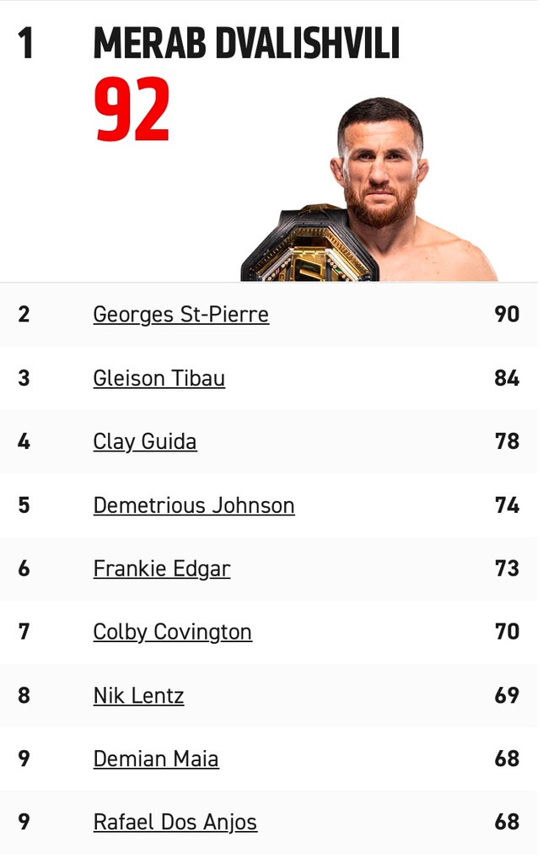Click the rank number 1 at top
The height and width of the screenshot is (864, 554).
[26, 43]
